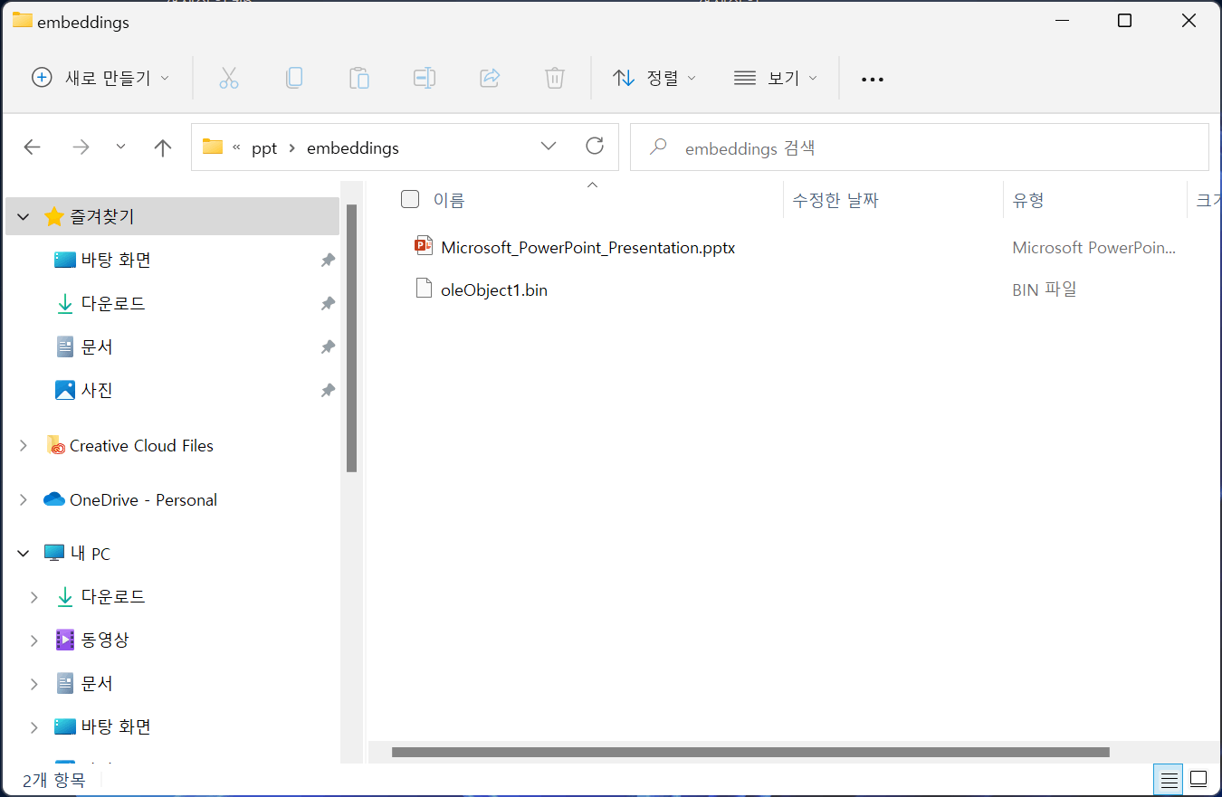Click the 새로 만들기 button
Image resolution: width=1222 pixels, height=797 pixels.
100,78
